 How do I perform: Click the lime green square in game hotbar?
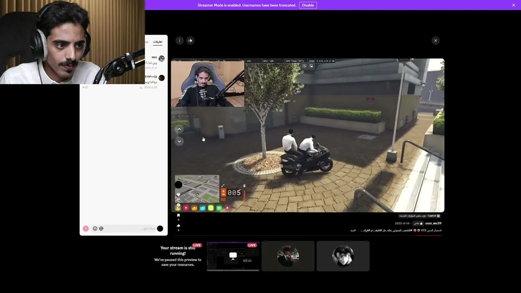(211, 208)
